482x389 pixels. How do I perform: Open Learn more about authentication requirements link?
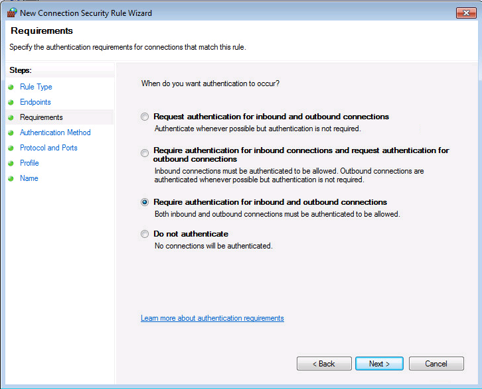pyautogui.click(x=212, y=318)
